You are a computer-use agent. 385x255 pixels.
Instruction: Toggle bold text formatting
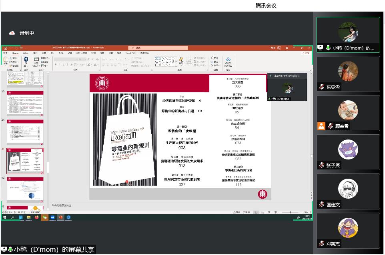pos(56,64)
